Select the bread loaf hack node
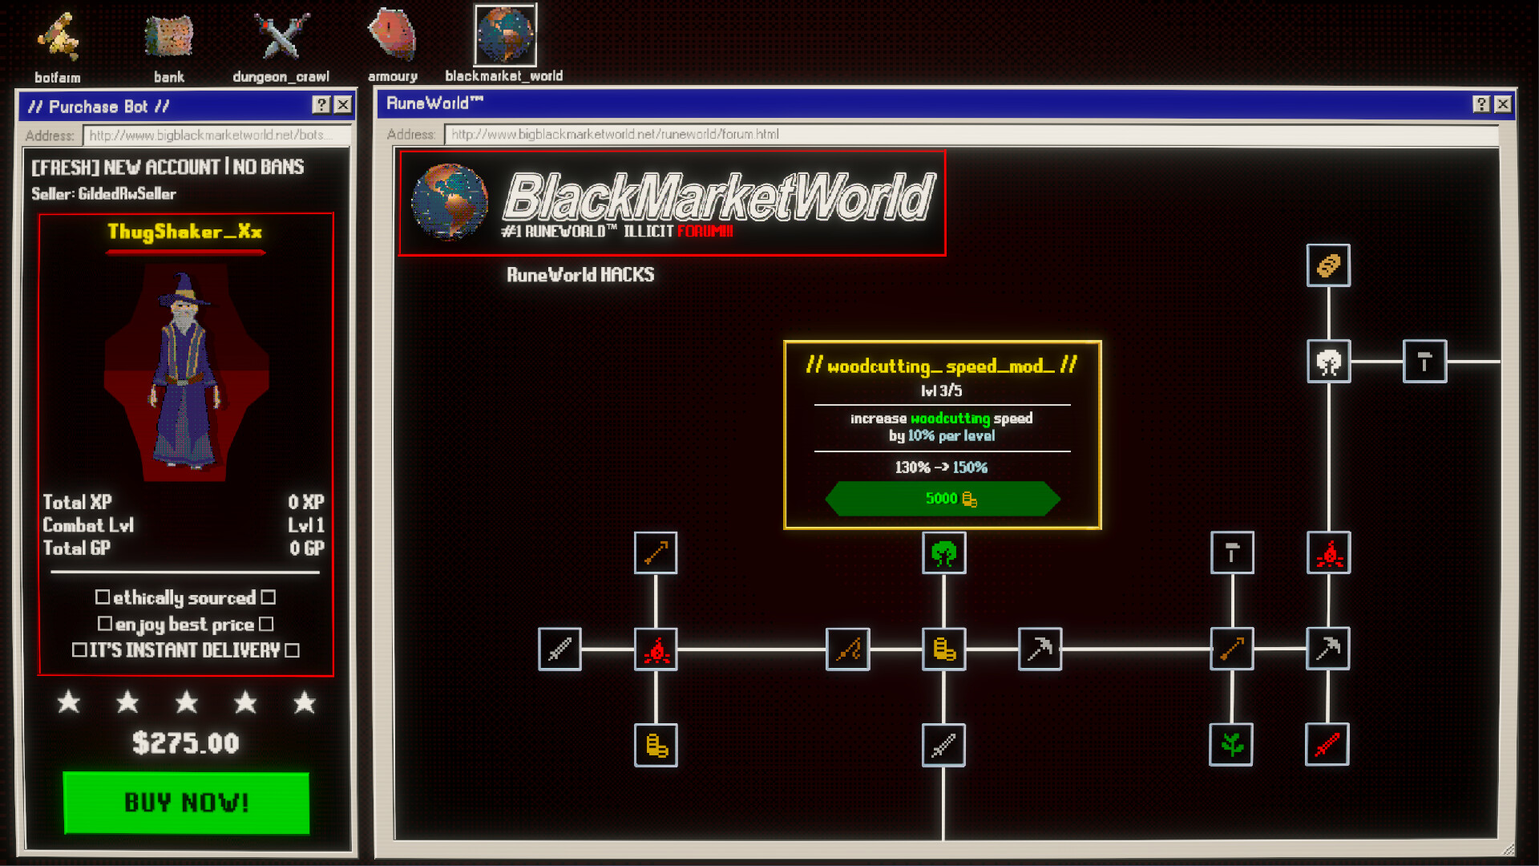1539x866 pixels. pyautogui.click(x=1328, y=265)
